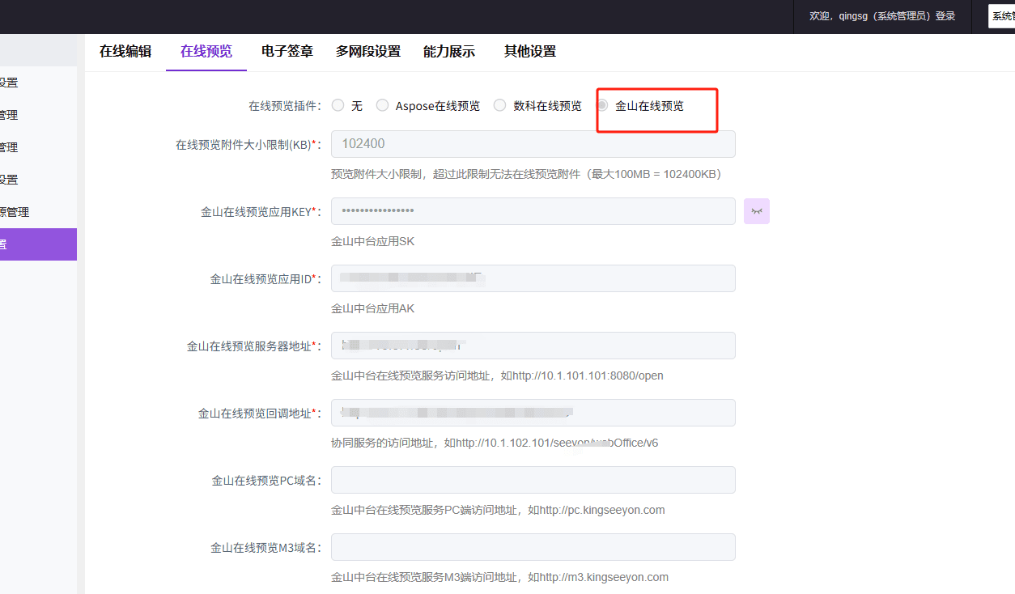This screenshot has height=594, width=1015.
Task: Click the hint starting with 协同服务的访问地址
Action: (x=495, y=443)
